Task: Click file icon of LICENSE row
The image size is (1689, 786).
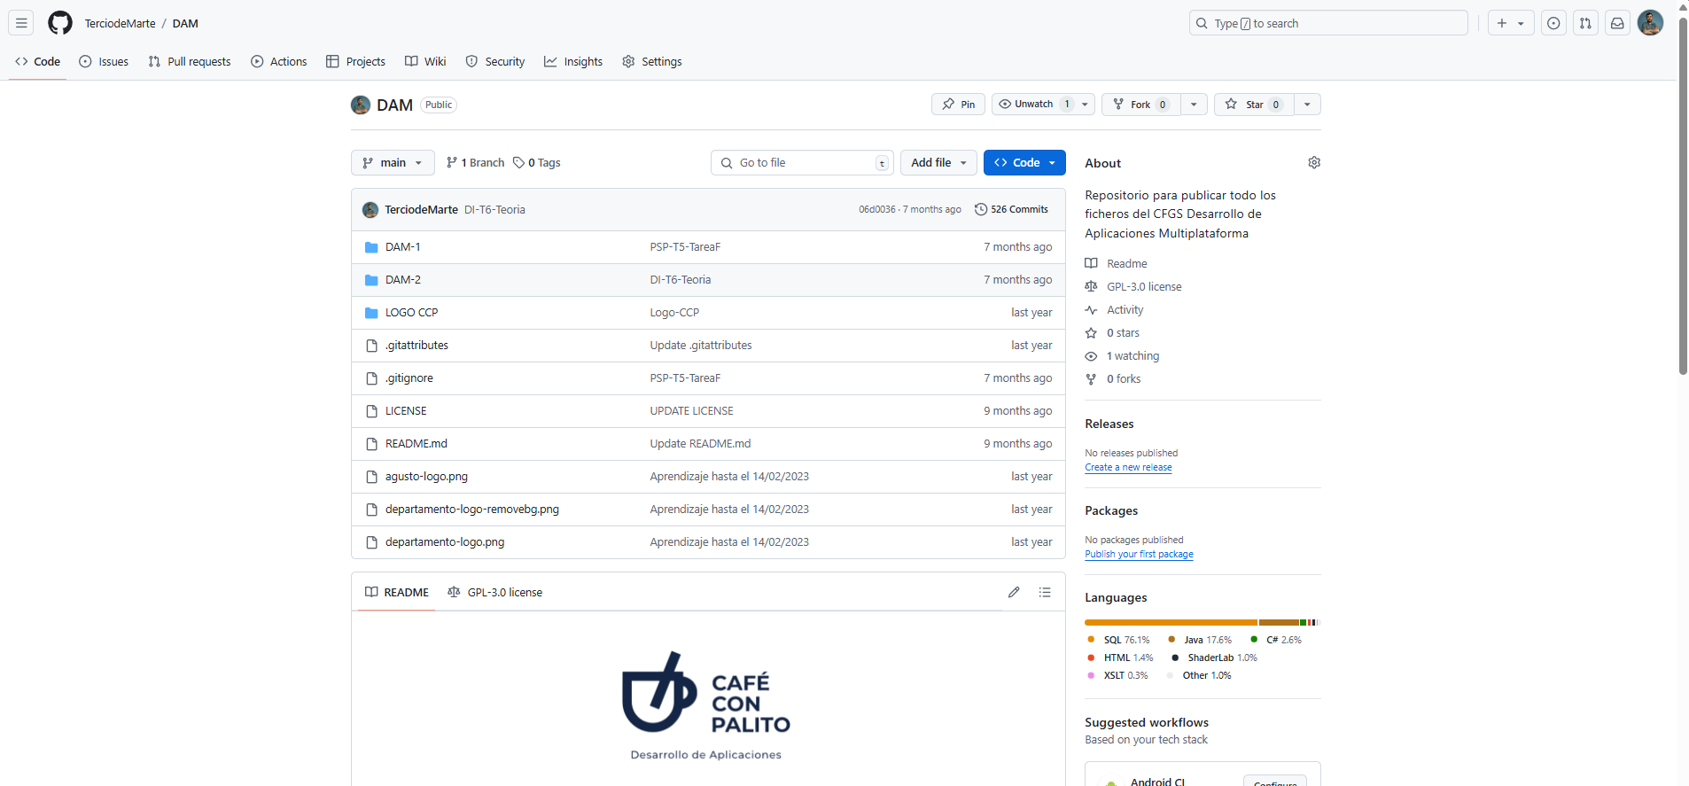Action: [371, 411]
